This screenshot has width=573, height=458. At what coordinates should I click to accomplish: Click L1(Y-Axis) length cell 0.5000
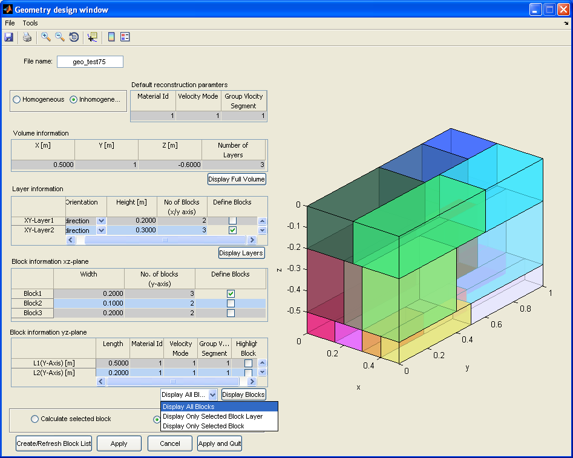point(113,363)
